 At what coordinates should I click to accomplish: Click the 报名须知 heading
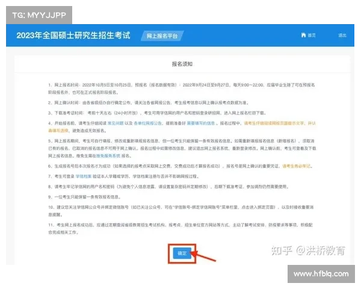(x=182, y=64)
